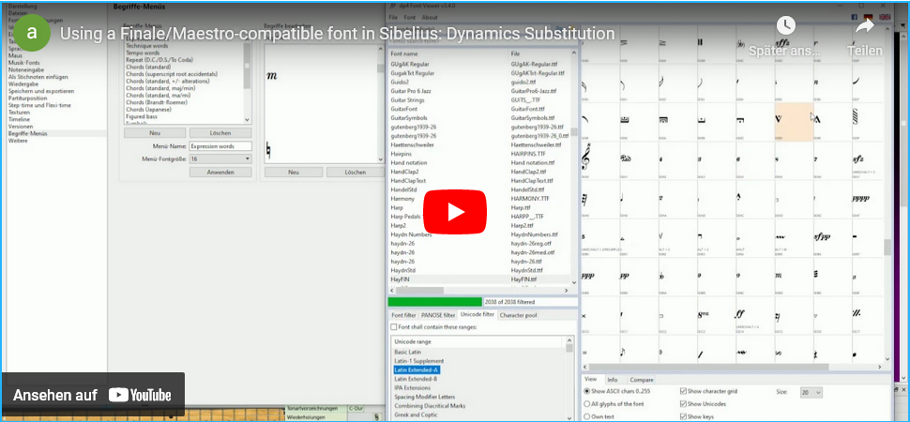The image size is (910, 422).
Task: Switch to the Character pool tab
Action: click(518, 315)
